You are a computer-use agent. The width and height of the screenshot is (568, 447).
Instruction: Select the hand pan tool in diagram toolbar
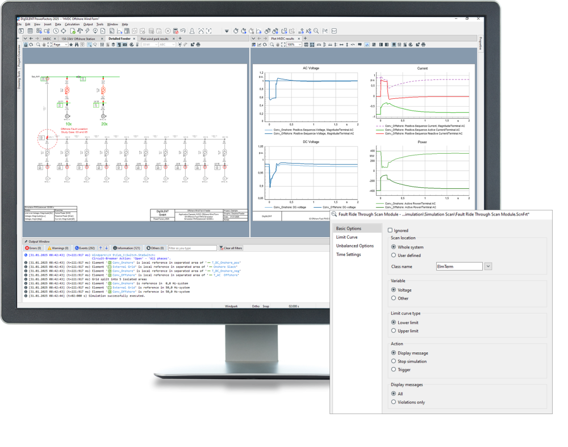tap(44, 45)
